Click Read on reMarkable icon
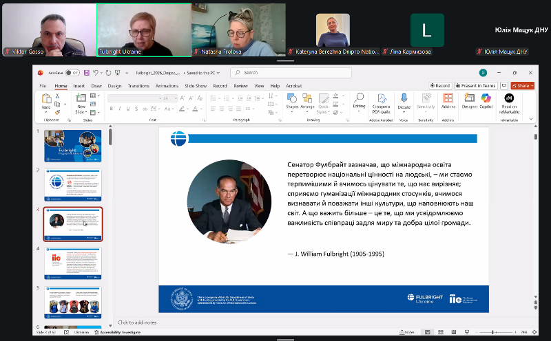The width and height of the screenshot is (551, 341). click(x=509, y=101)
